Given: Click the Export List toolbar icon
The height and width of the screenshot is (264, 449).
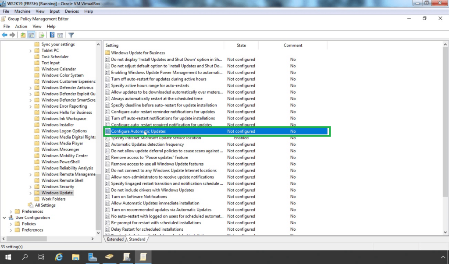Looking at the screenshot, I should tap(42, 35).
